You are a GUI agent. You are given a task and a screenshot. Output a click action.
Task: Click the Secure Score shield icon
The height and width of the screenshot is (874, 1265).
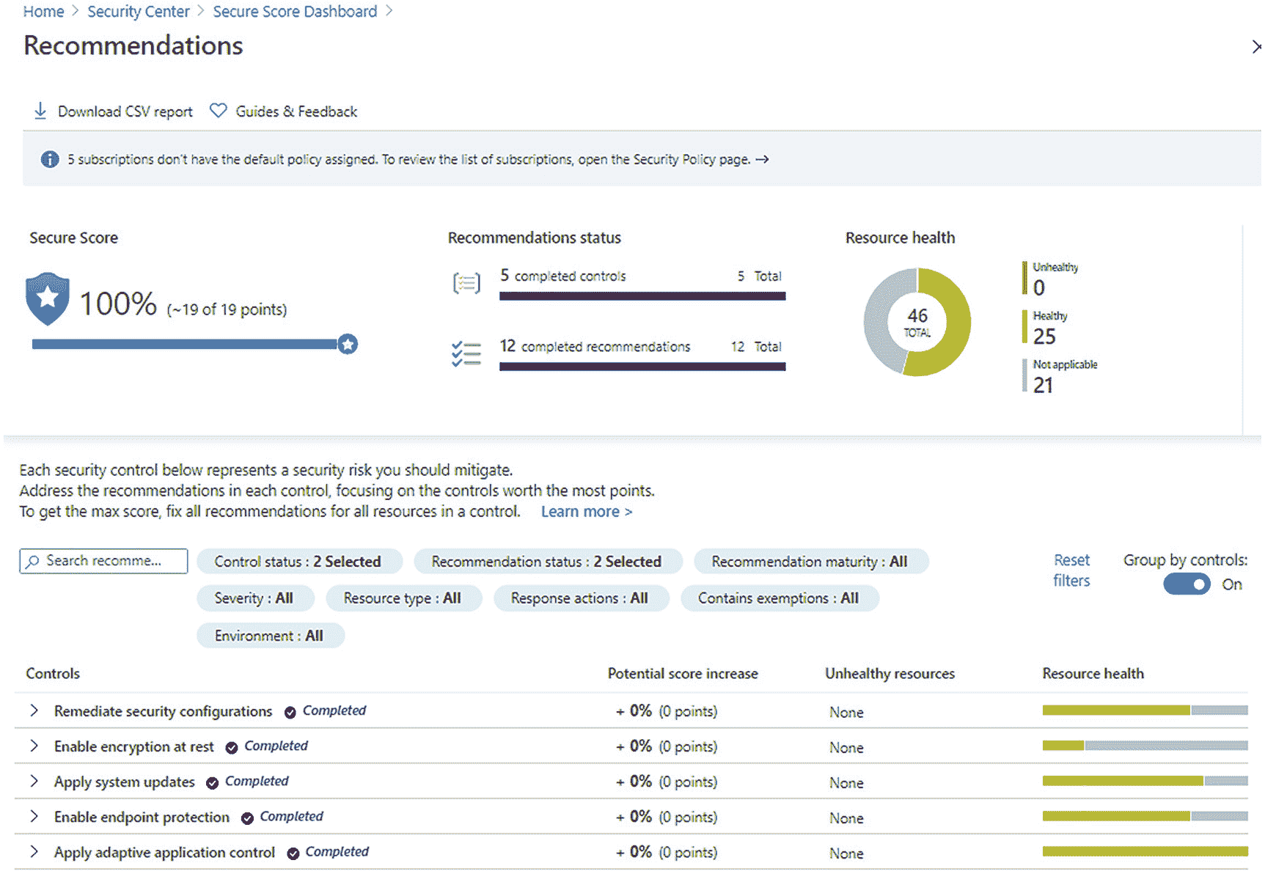(48, 299)
